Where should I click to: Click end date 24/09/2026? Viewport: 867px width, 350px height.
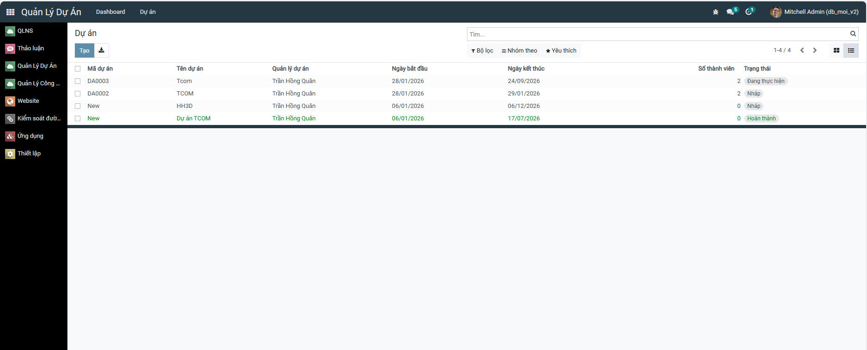point(524,81)
